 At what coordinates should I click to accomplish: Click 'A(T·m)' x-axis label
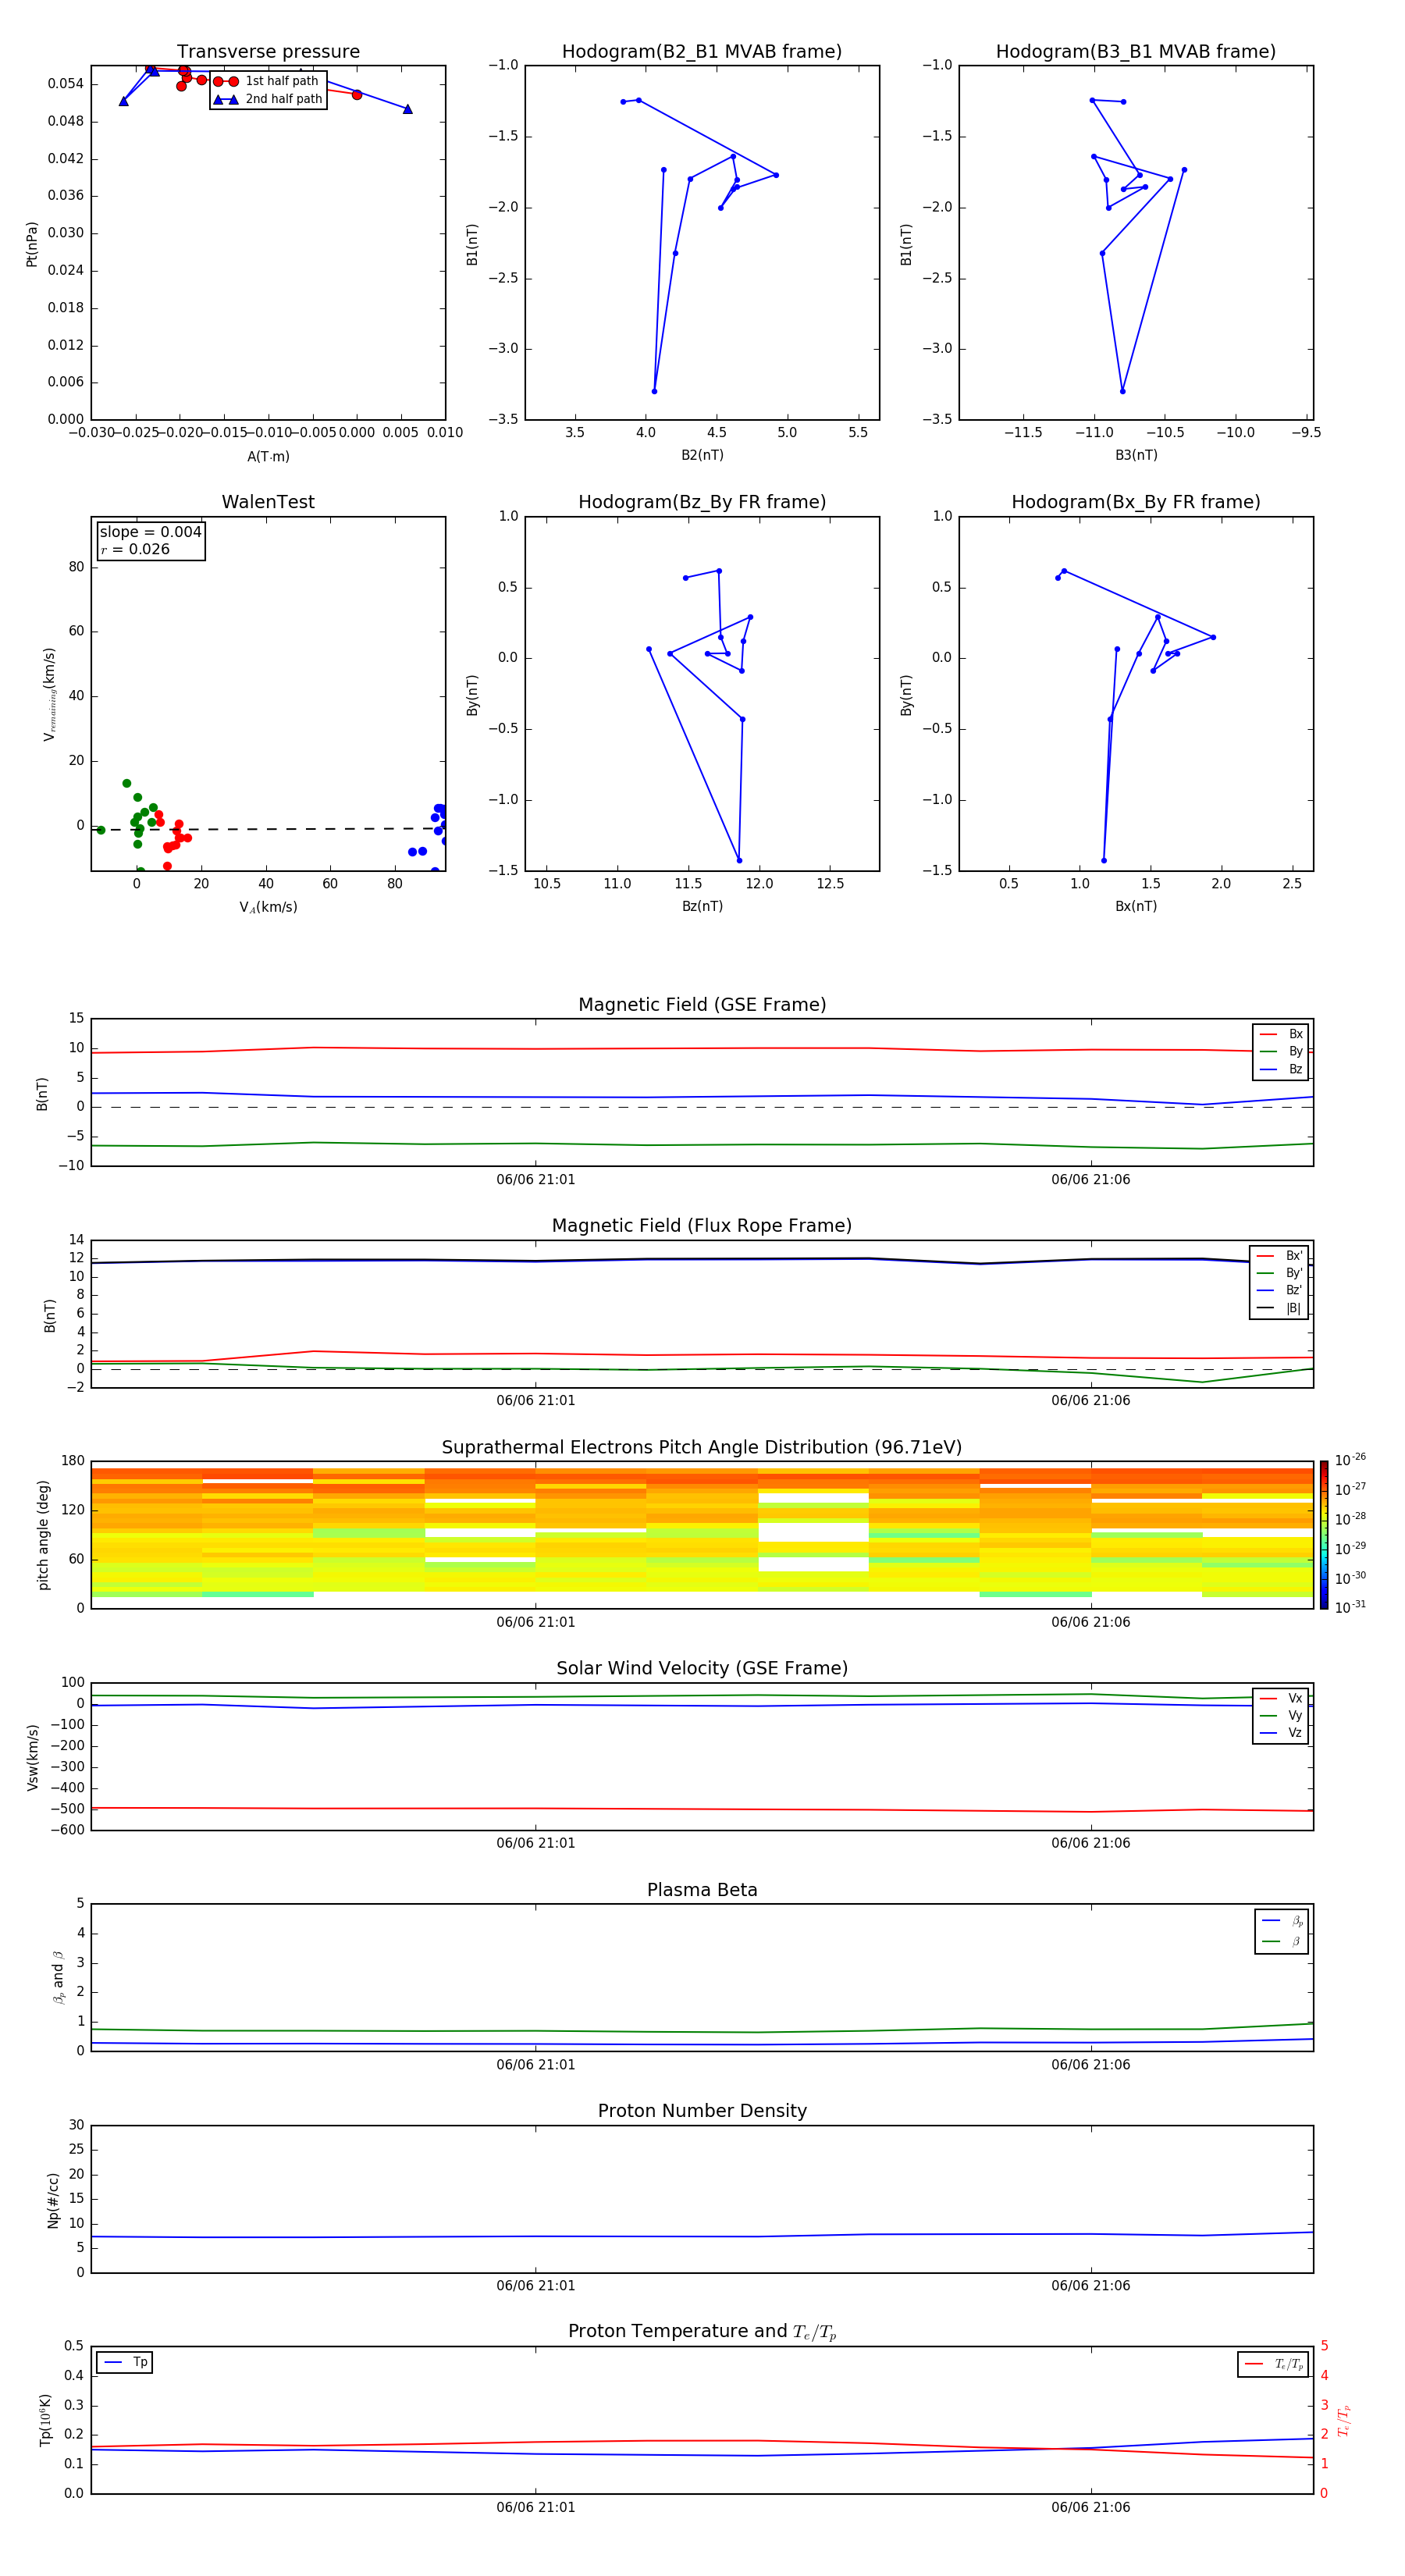click(268, 456)
